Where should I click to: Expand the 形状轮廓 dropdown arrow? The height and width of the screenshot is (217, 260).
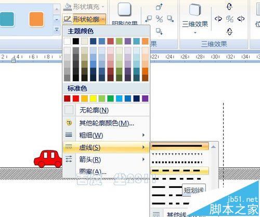[103, 19]
